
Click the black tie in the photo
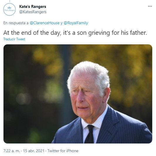90,134
